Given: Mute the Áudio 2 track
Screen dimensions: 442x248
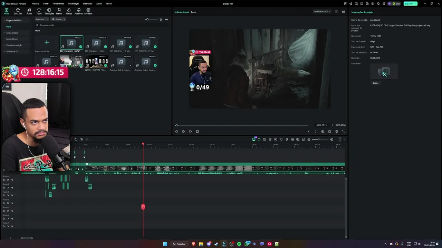Looking at the screenshot, I should click(x=8, y=188).
